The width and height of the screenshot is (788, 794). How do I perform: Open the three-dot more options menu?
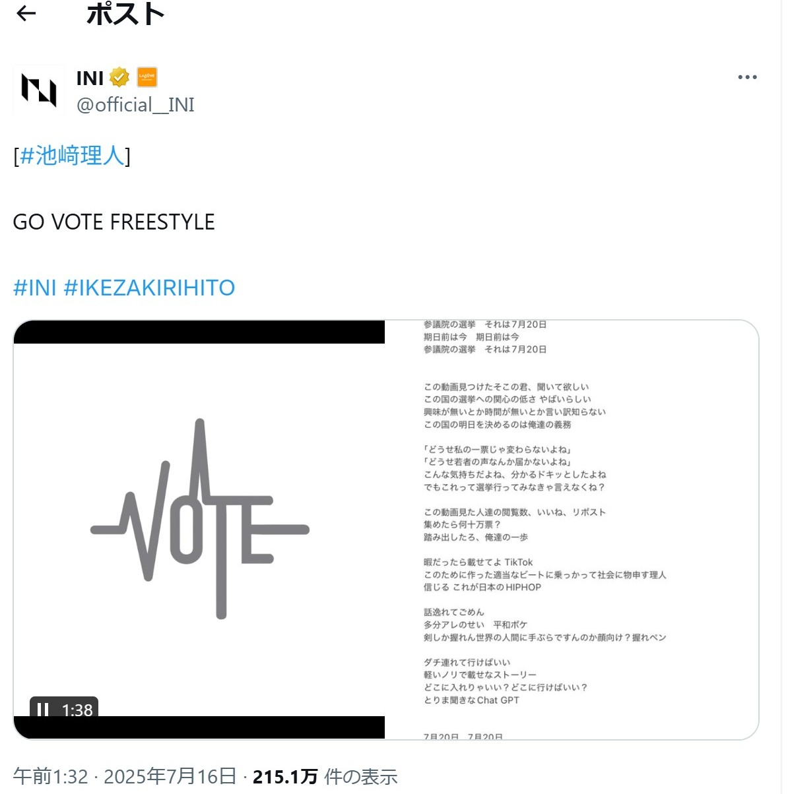[747, 77]
